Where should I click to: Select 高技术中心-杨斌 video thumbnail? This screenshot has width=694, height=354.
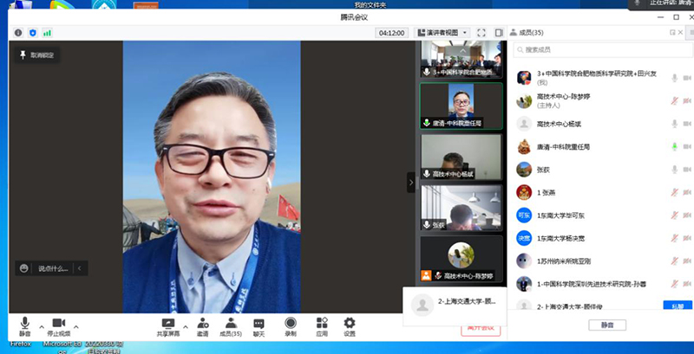pyautogui.click(x=461, y=157)
